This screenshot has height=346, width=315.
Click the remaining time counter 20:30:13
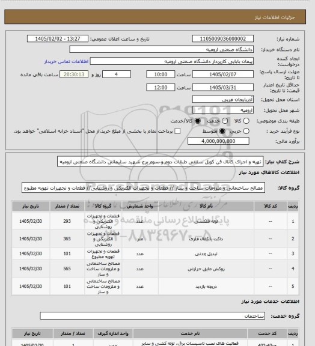click(74, 74)
